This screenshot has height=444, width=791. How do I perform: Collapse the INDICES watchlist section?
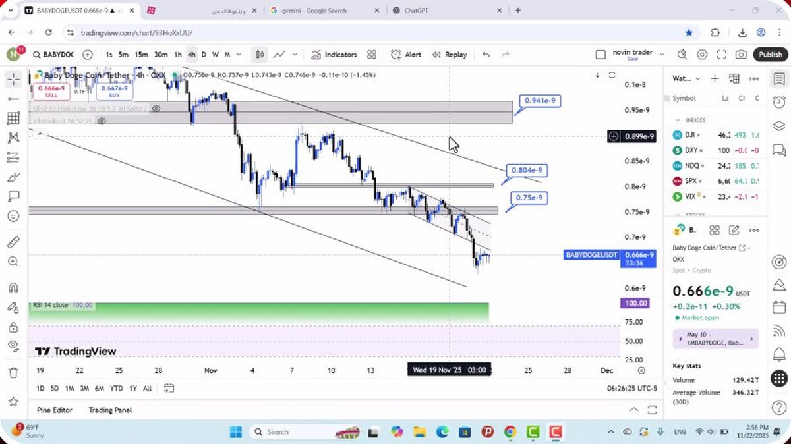click(677, 120)
